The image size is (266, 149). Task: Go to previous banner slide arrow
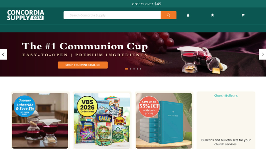4,54
